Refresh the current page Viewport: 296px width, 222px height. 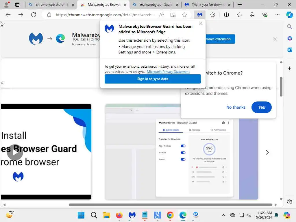(x=34, y=15)
